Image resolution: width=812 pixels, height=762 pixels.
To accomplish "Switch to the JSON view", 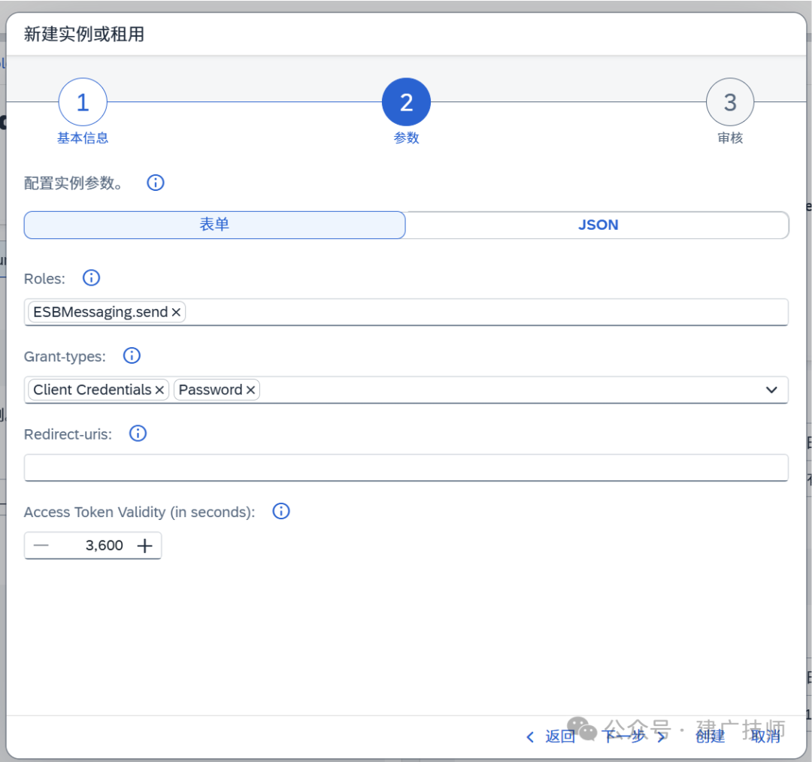I will coord(598,225).
